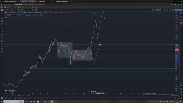Take a chart snapshot with camera icon
This screenshot has width=183, height=103.
click(173, 10)
